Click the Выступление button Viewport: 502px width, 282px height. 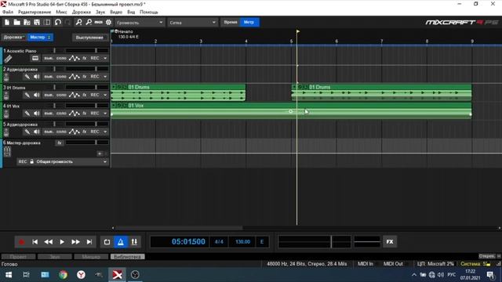tap(89, 38)
